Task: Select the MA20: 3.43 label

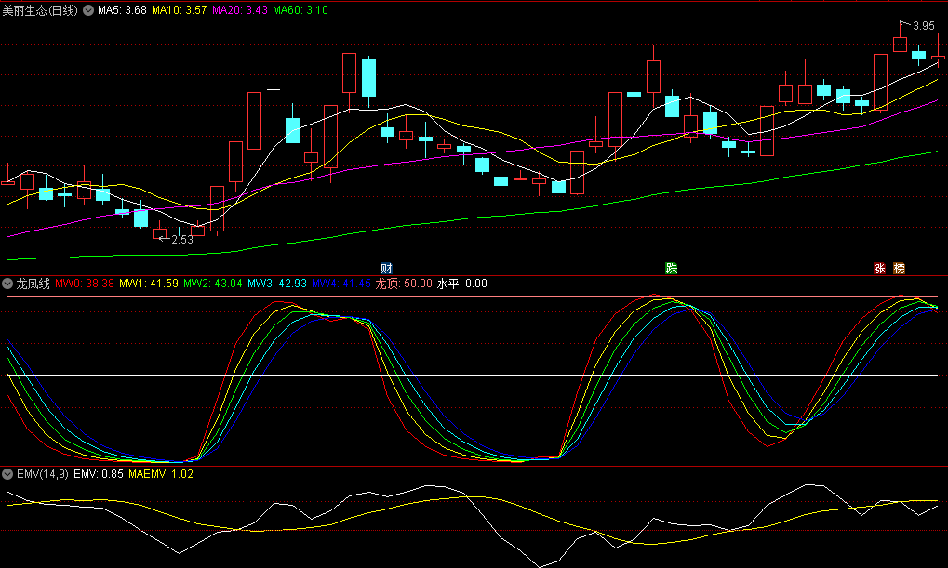Action: [240, 10]
